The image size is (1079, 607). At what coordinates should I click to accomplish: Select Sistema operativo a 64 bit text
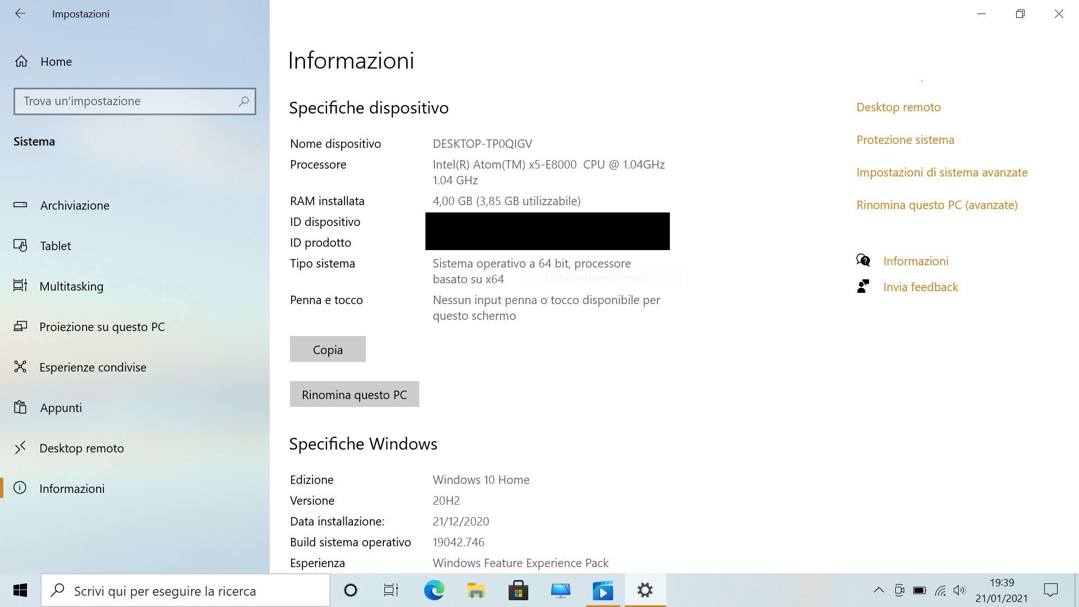[532, 271]
